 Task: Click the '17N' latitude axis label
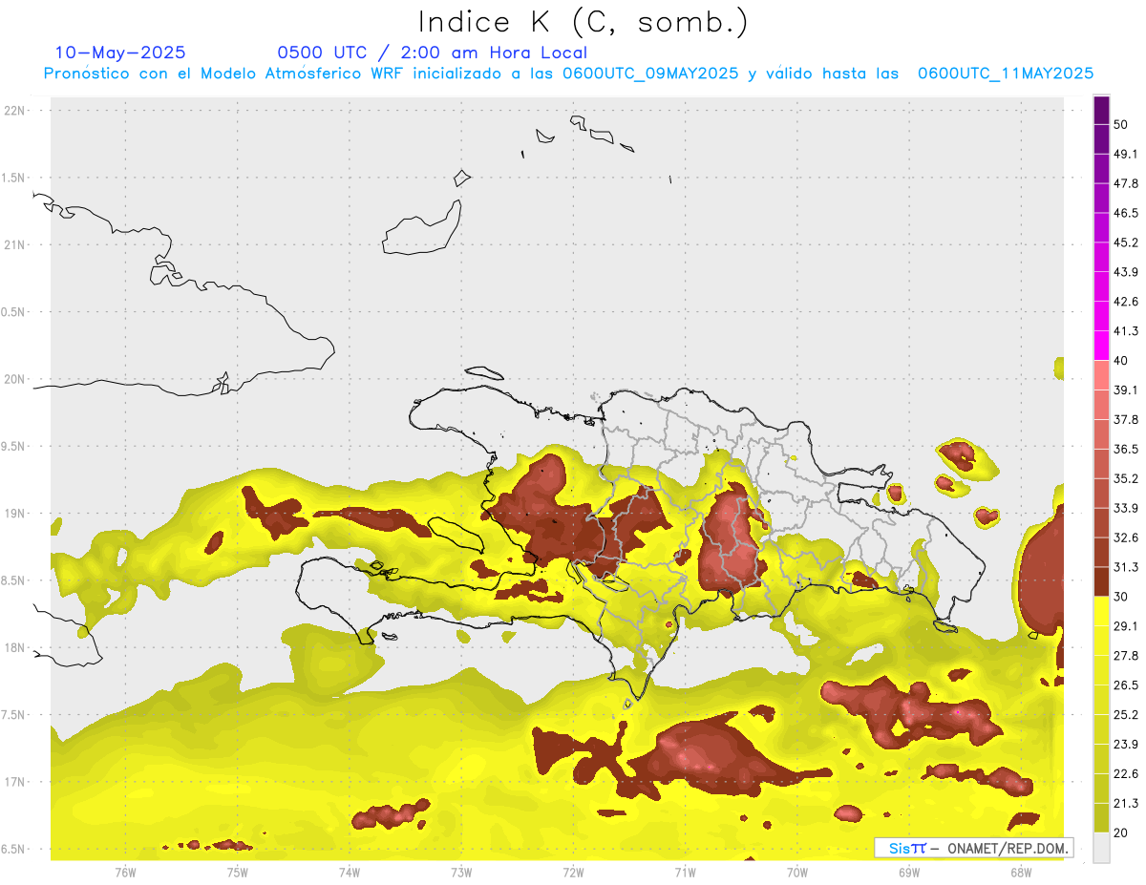[x=15, y=782]
